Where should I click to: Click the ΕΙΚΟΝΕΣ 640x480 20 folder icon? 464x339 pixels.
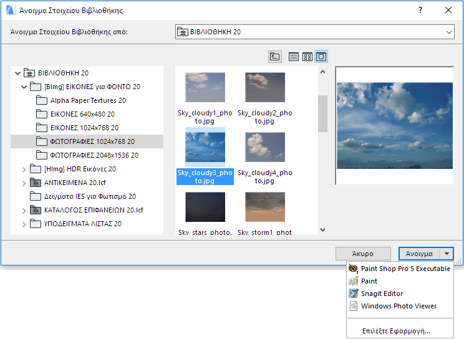pos(41,114)
